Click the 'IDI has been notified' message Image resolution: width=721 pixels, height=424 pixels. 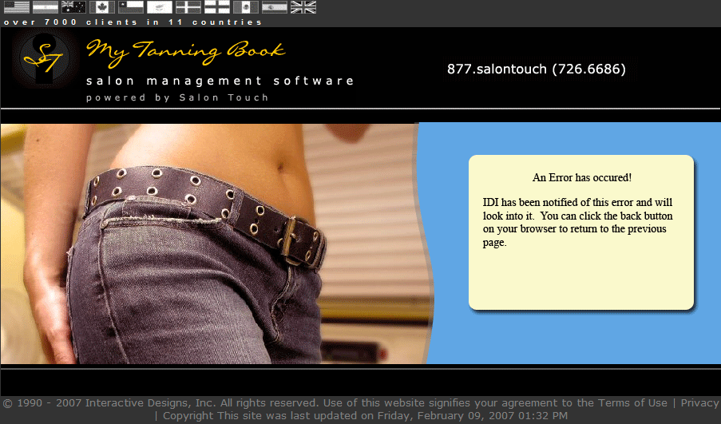click(x=577, y=222)
